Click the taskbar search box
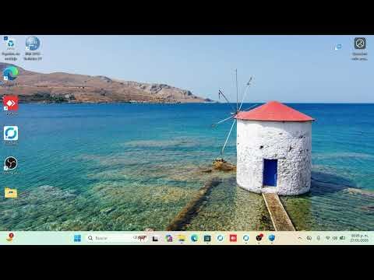Screen dimensions: 374x280 click(x=117, y=238)
